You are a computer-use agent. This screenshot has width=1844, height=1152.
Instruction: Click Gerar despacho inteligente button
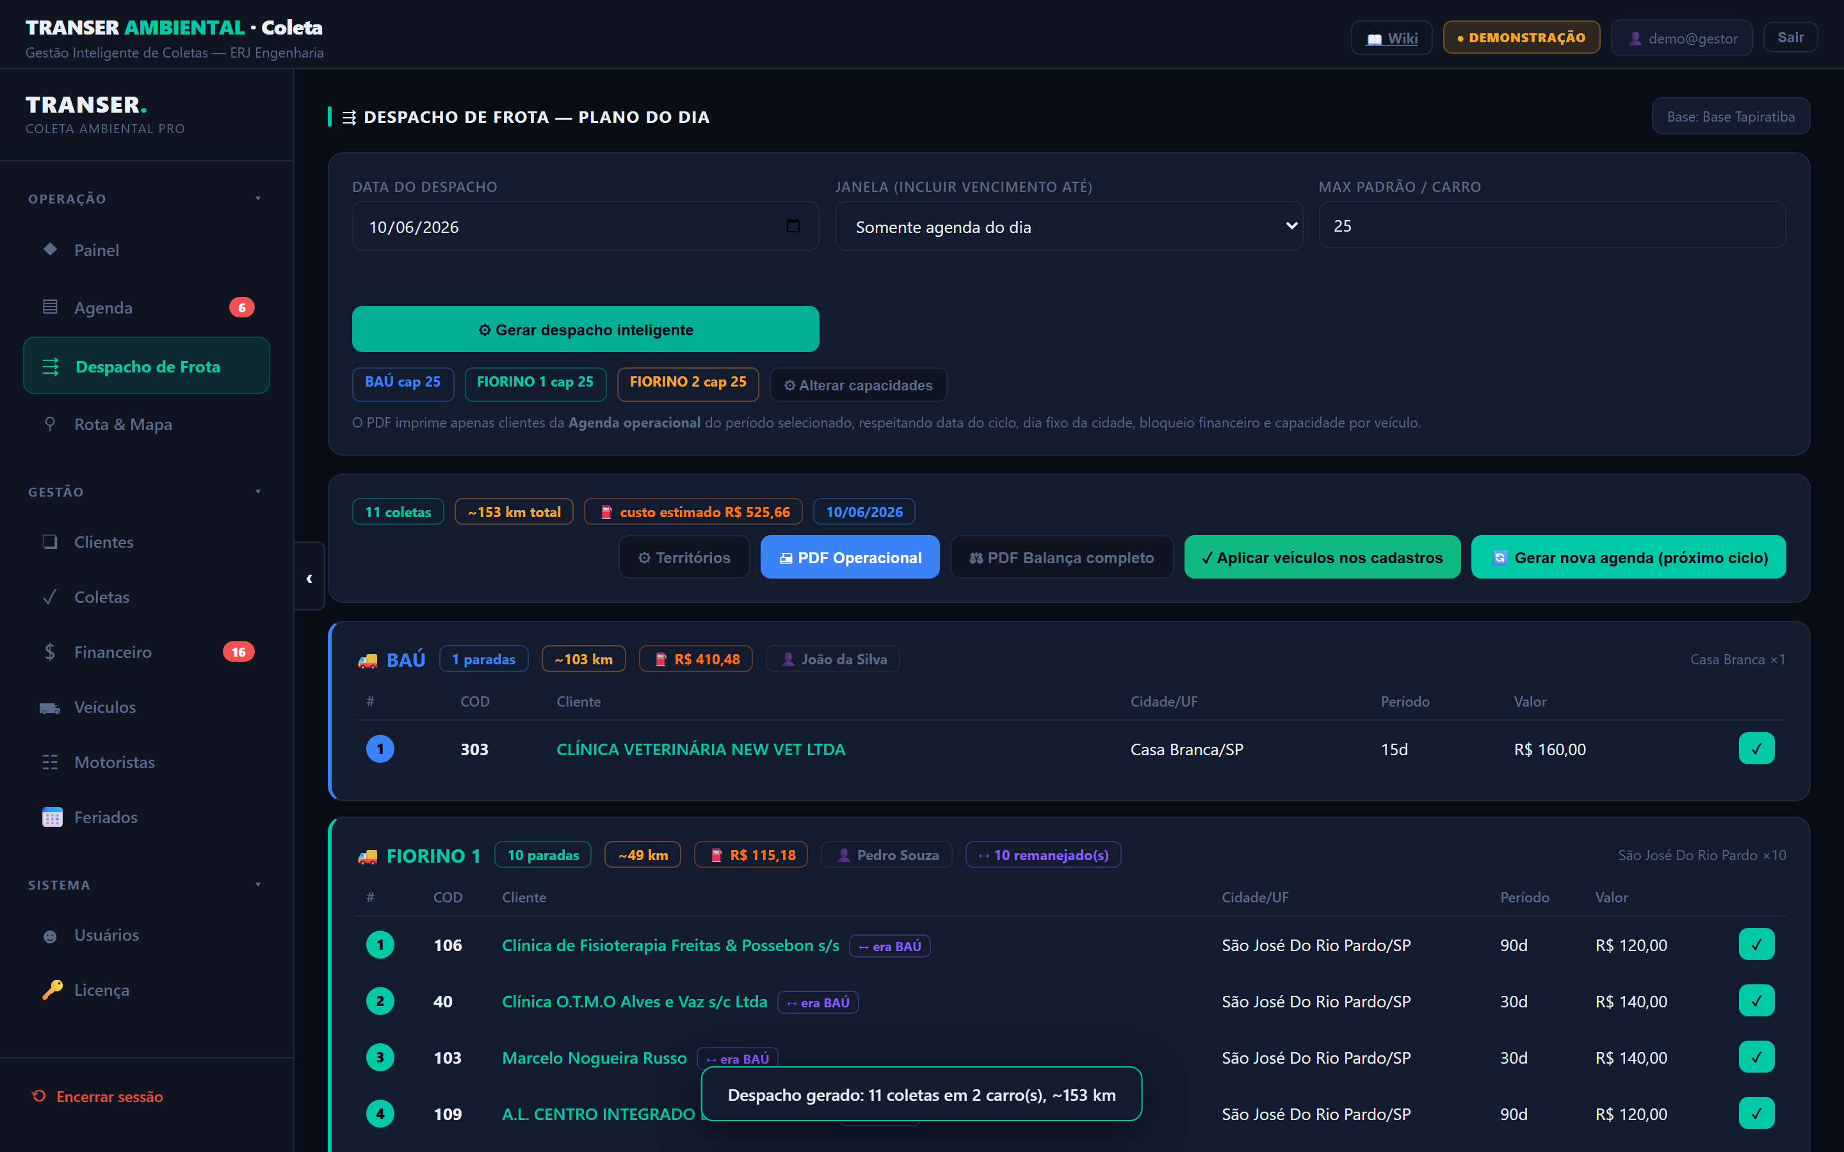(x=585, y=329)
